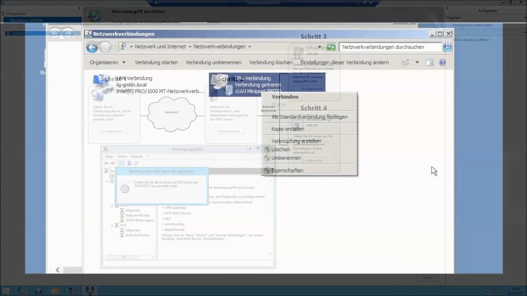Toggle the preview pane icon

pyautogui.click(x=429, y=62)
